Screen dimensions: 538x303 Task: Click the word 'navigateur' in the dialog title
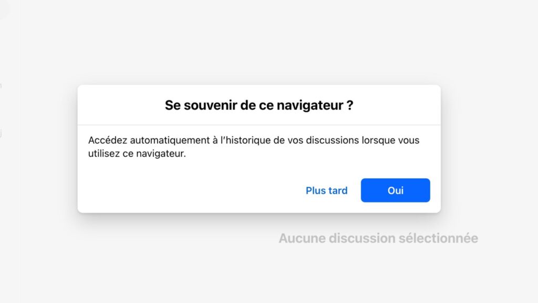coord(309,105)
